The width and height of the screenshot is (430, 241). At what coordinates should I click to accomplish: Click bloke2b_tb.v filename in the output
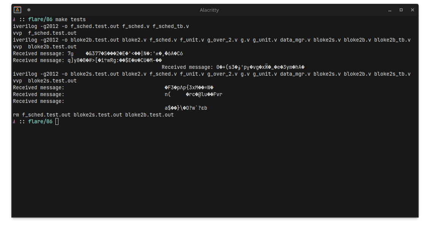[x=392, y=40]
